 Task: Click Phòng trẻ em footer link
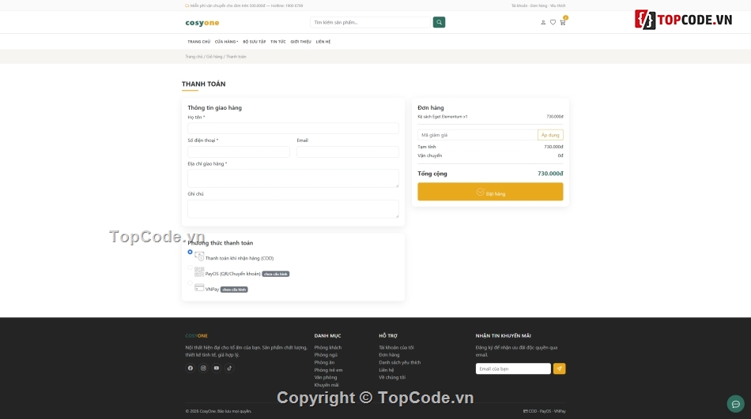[328, 370]
